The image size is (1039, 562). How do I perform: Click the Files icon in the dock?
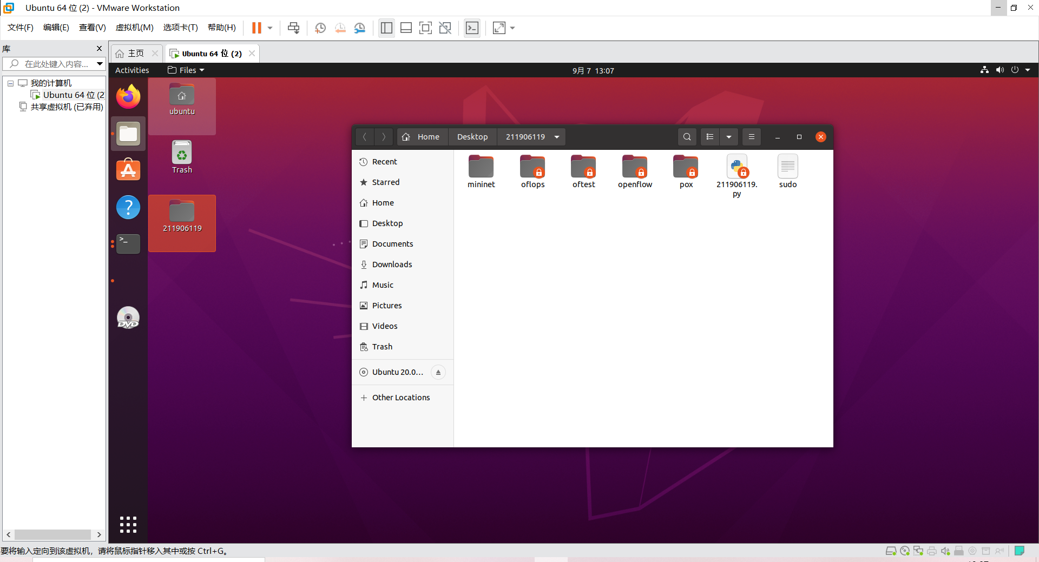point(128,134)
